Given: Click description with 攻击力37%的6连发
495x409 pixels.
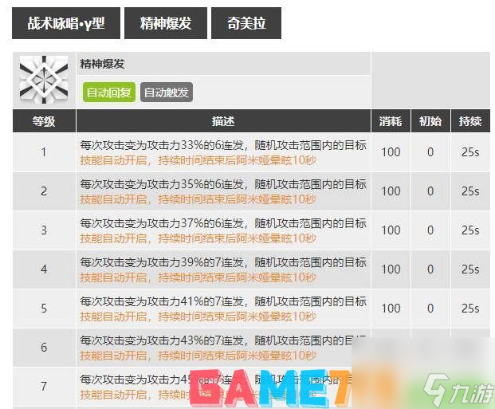Looking at the screenshot, I should (x=223, y=223).
